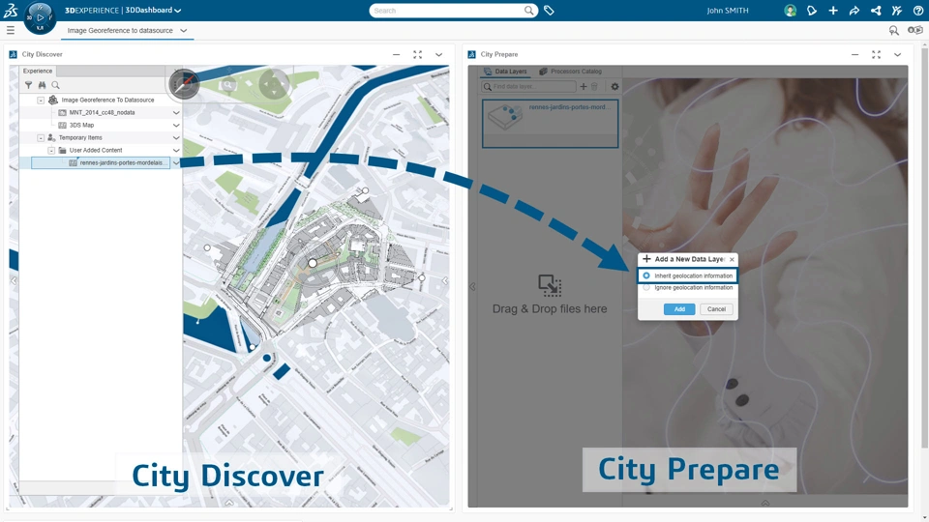The height and width of the screenshot is (522, 929).
Task: Click the binoculars icon in Experience panel
Action: [42, 85]
